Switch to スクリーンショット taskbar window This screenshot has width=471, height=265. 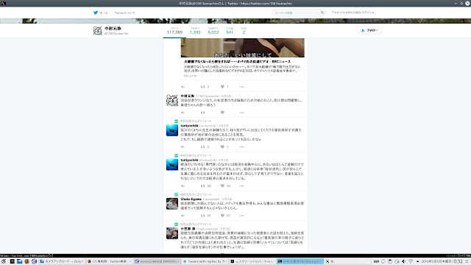[252, 261]
